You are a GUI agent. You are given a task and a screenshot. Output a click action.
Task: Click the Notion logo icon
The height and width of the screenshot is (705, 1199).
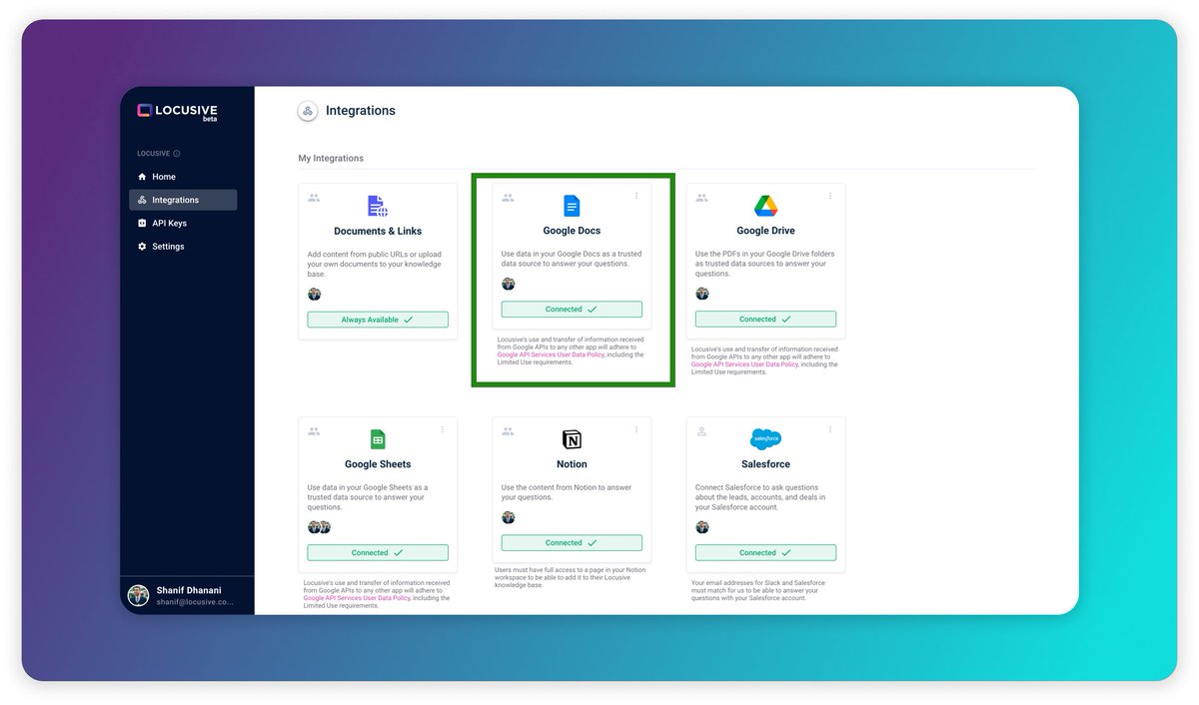click(x=572, y=439)
